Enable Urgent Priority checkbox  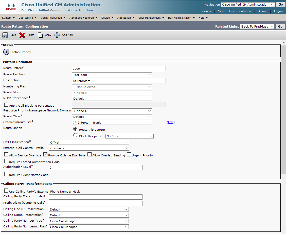tap(129, 154)
